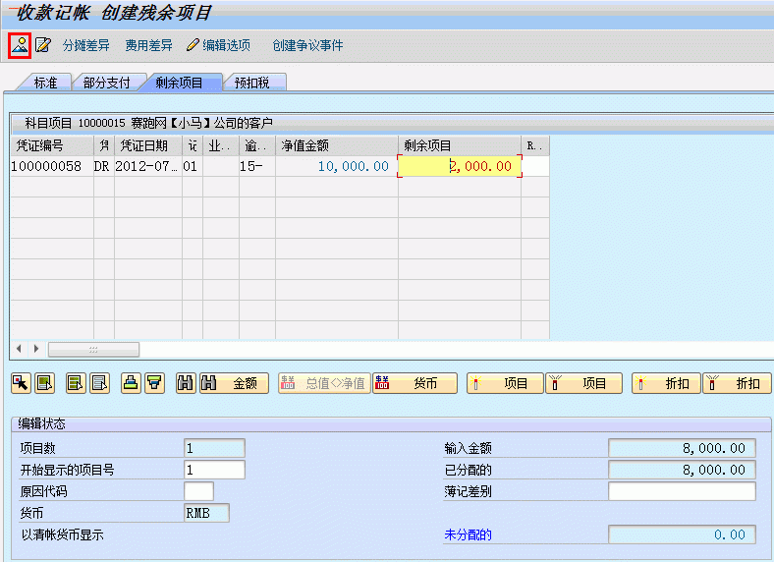Click the 开始显示的项目号 input field
Screen dimensions: 774x562
point(214,470)
